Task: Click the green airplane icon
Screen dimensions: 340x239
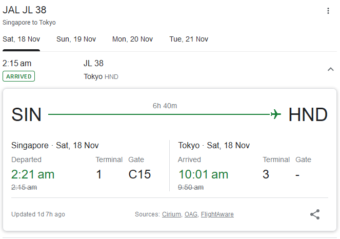Action: coord(276,114)
